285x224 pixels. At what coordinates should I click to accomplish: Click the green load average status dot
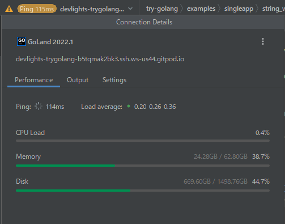(x=129, y=106)
